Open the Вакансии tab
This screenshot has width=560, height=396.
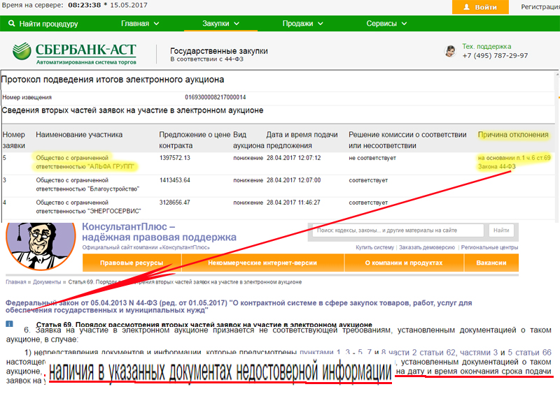[491, 263]
